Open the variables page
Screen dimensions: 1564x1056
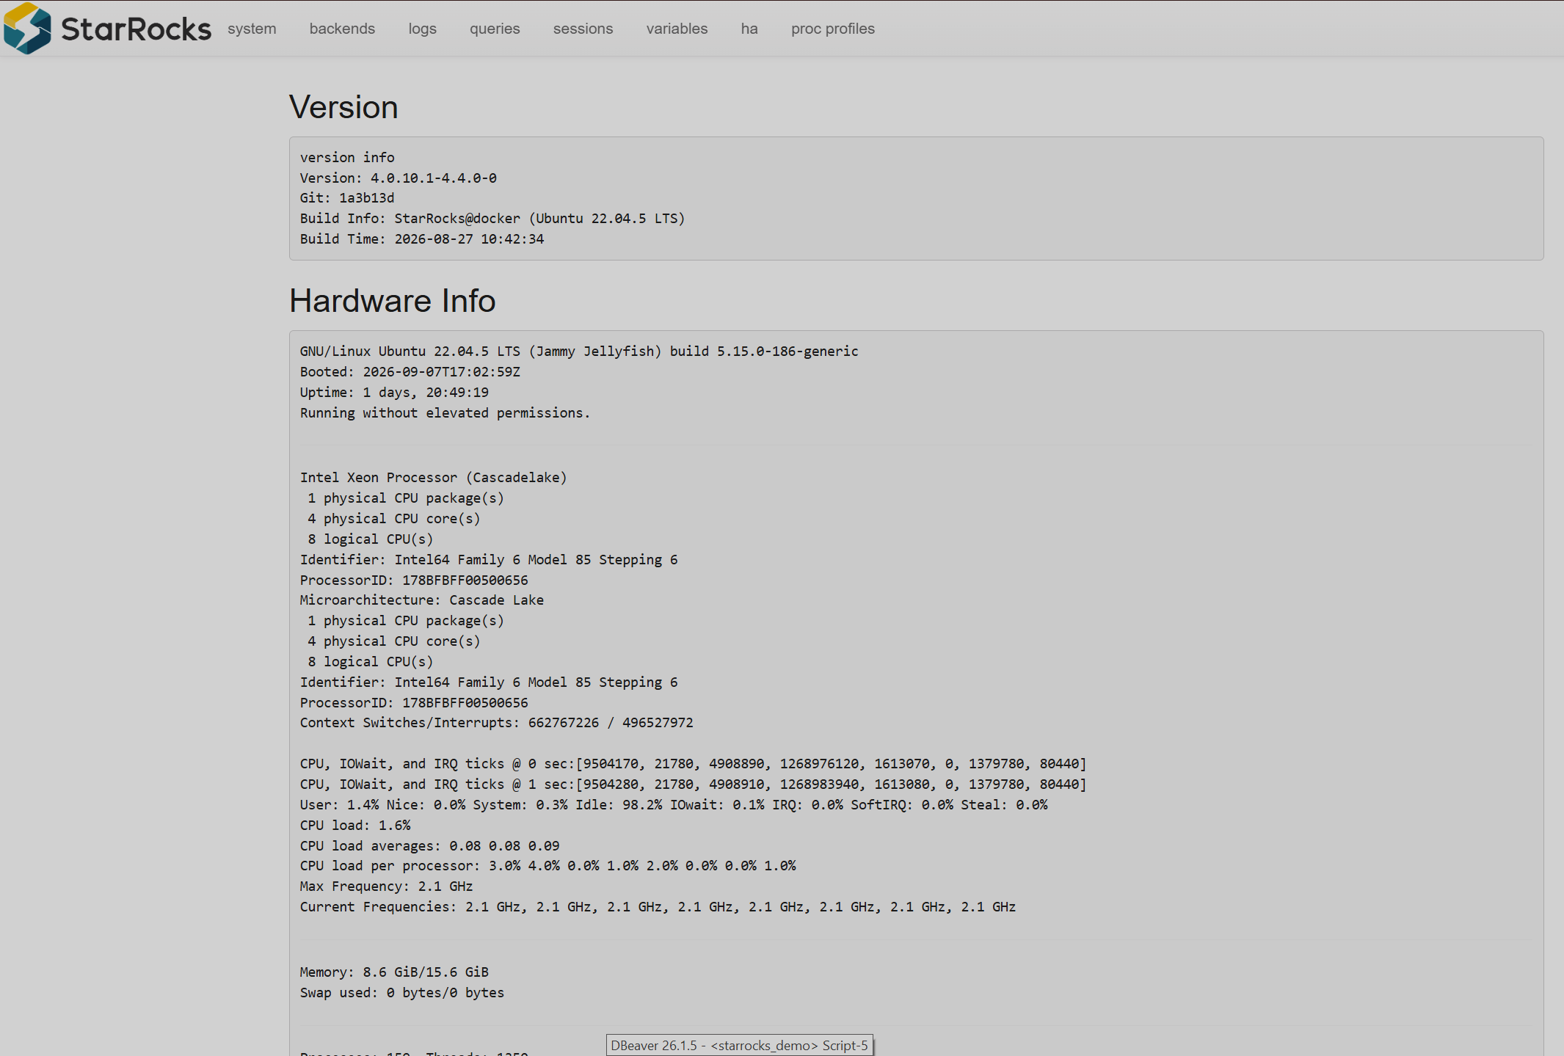(677, 29)
